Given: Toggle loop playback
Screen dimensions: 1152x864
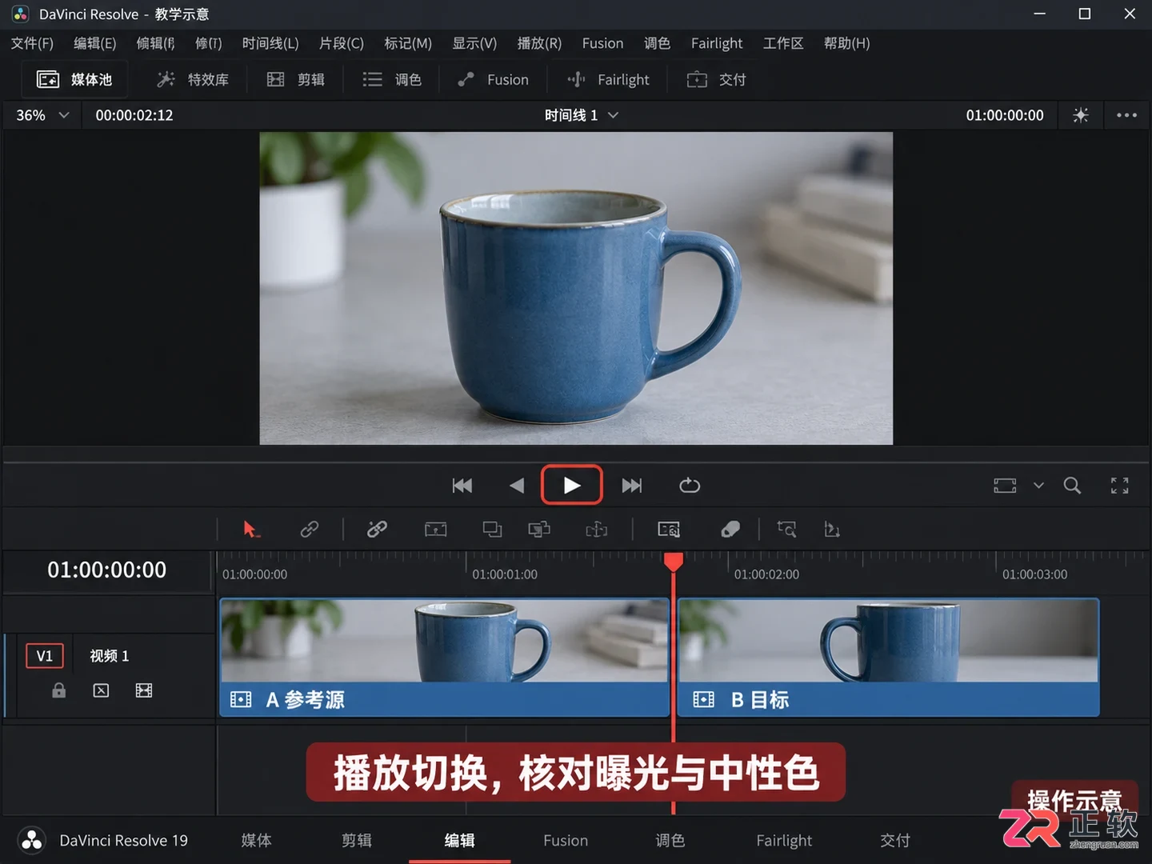Looking at the screenshot, I should pyautogui.click(x=690, y=486).
